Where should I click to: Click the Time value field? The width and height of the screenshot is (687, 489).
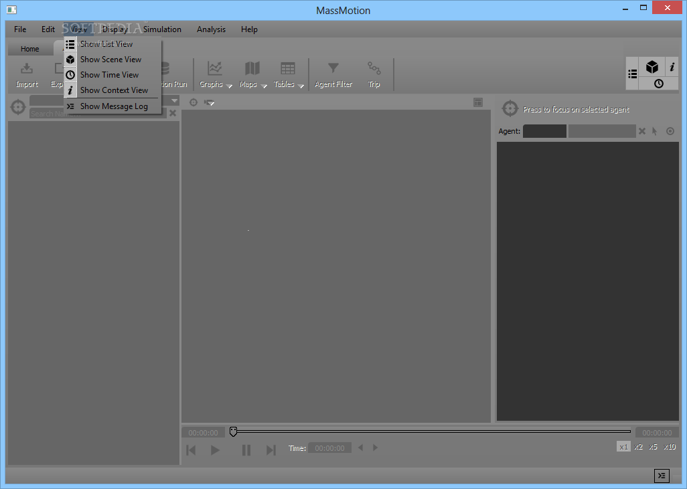(x=329, y=448)
